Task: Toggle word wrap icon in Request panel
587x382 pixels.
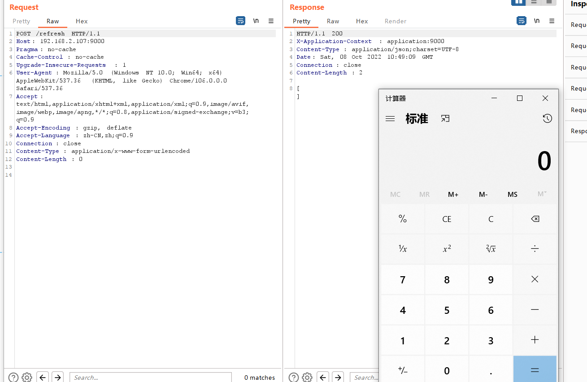Action: coord(241,21)
